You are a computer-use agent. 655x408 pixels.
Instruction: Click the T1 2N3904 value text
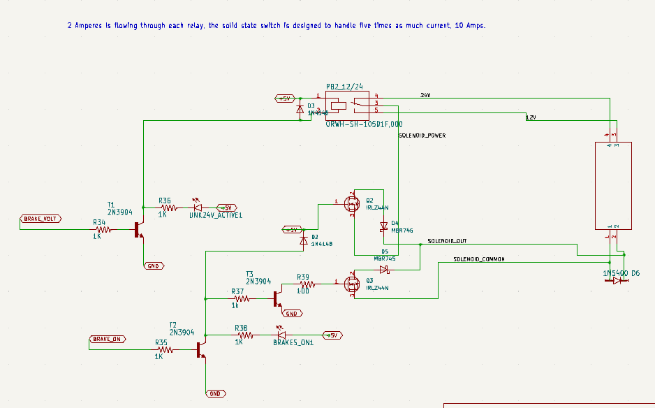(x=120, y=212)
